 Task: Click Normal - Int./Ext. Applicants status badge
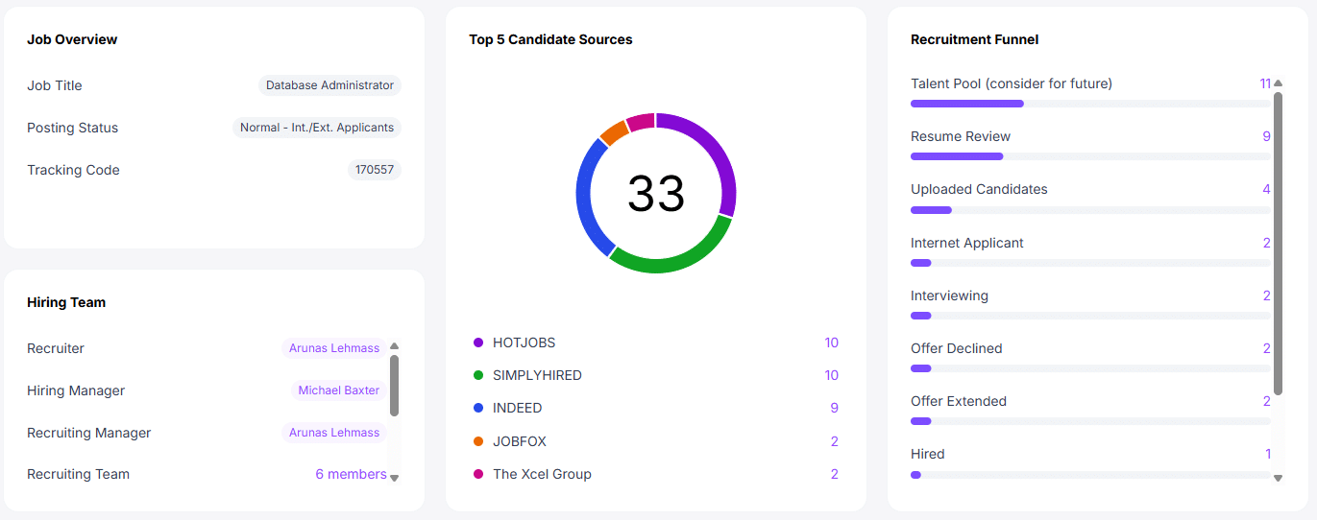click(316, 128)
